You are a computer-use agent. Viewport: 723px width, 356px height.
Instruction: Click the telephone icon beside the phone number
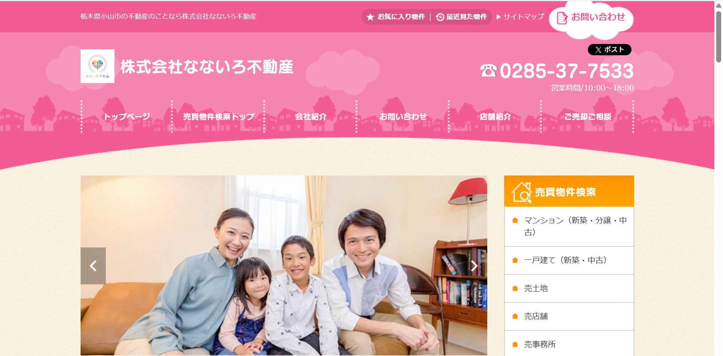click(488, 71)
